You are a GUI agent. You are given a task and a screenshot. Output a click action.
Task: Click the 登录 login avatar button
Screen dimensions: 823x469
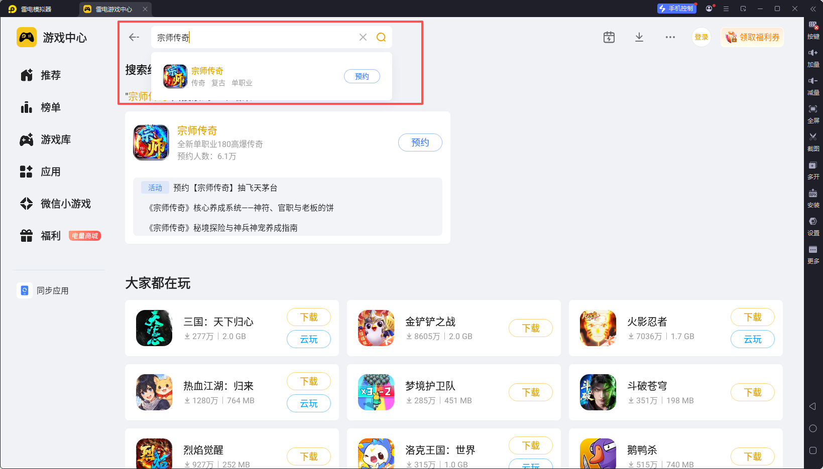click(x=701, y=37)
